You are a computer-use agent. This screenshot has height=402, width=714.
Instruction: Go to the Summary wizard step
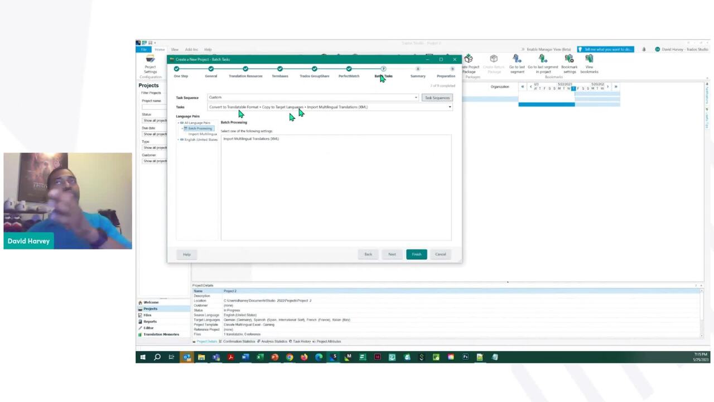click(x=418, y=76)
